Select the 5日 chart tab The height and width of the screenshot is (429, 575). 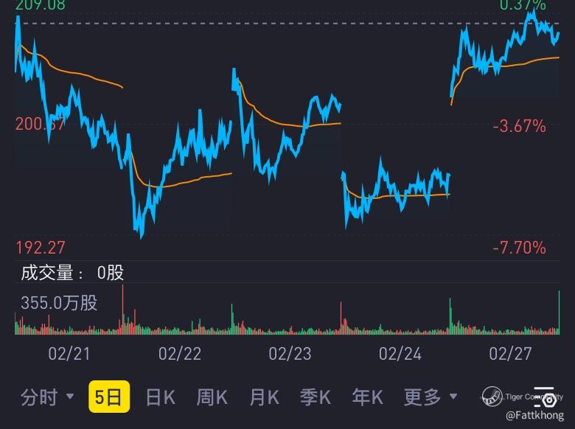click(109, 397)
